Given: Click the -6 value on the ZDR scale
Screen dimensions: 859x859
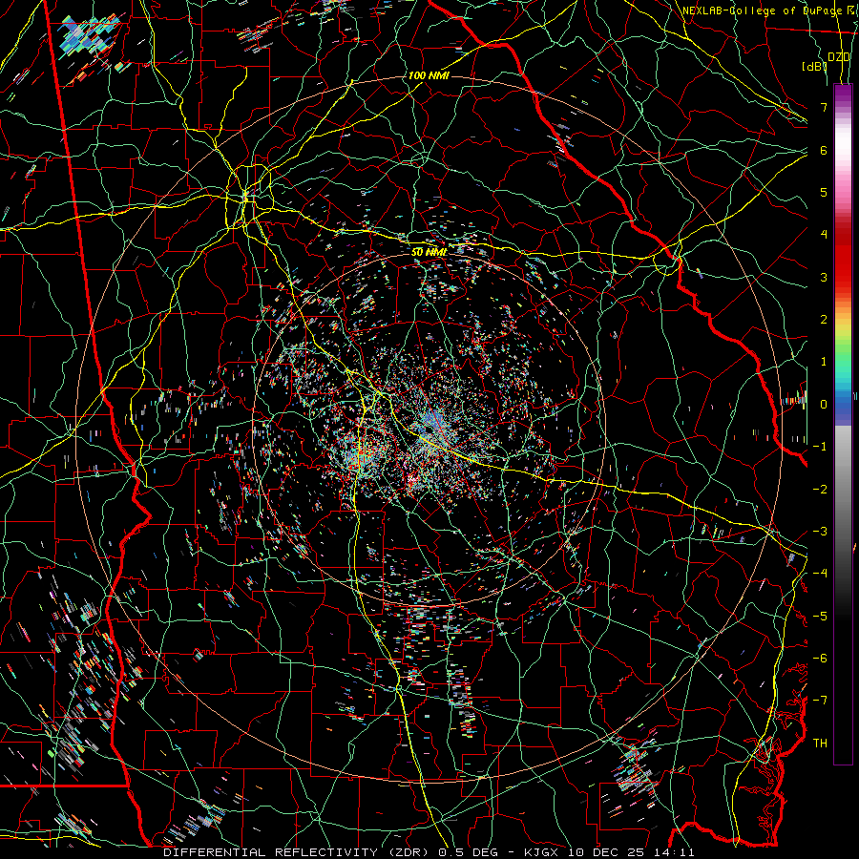Looking at the screenshot, I should click(x=820, y=659).
